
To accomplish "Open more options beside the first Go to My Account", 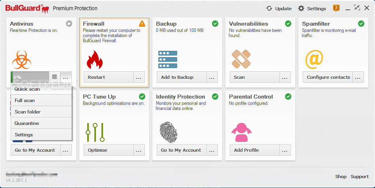I will point(66,150).
